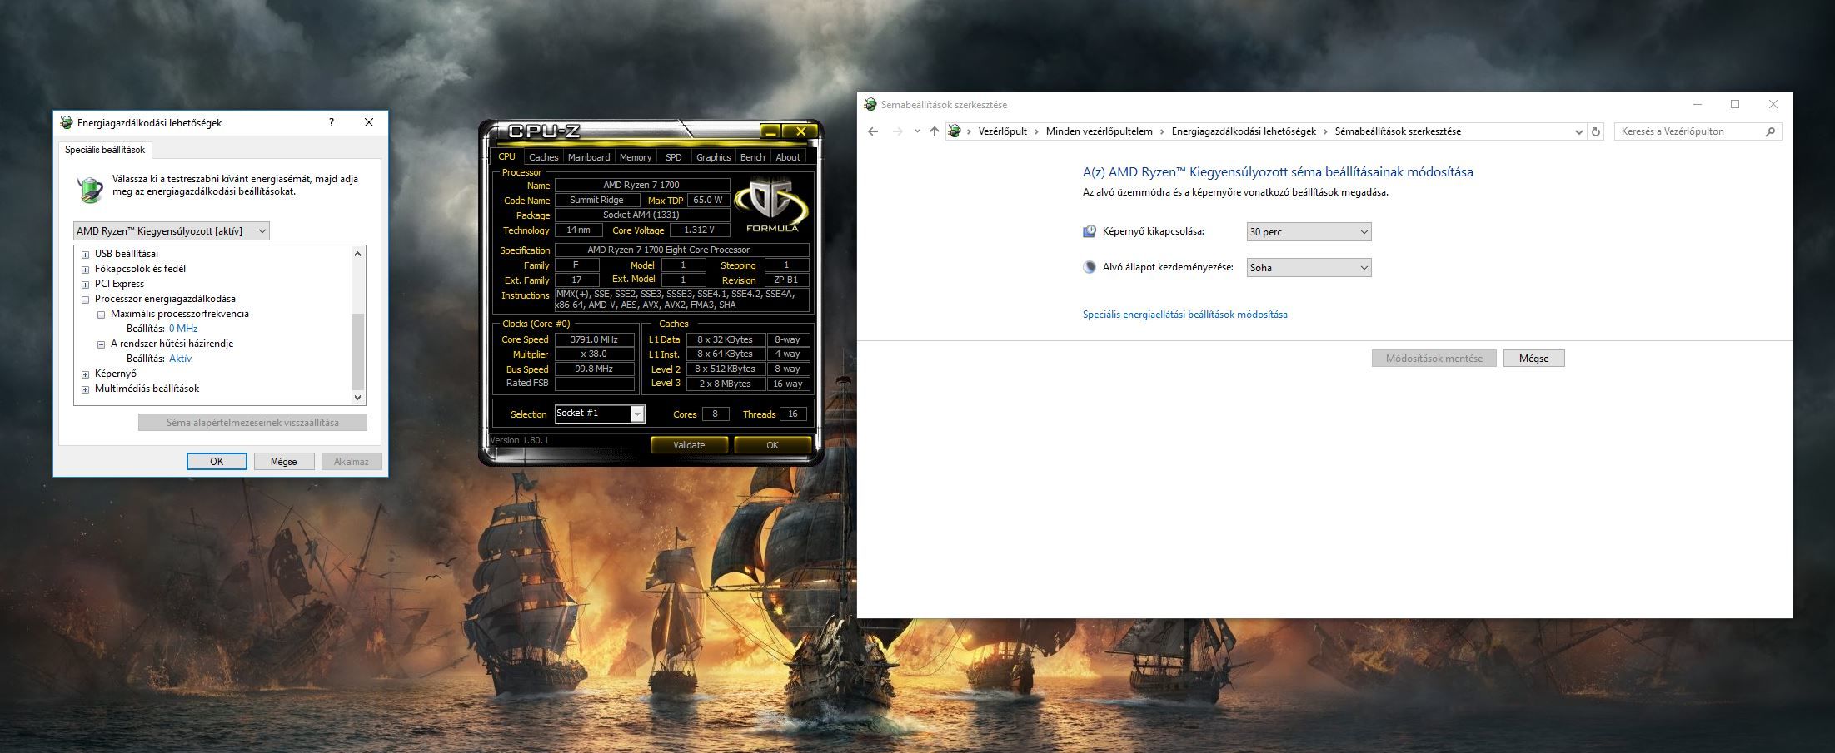The height and width of the screenshot is (753, 1835).
Task: Open recent locations dropdown arrow
Action: 917,131
